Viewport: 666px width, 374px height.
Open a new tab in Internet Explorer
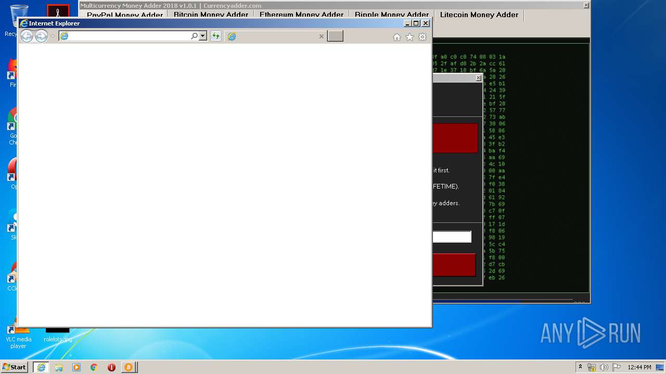coord(335,36)
